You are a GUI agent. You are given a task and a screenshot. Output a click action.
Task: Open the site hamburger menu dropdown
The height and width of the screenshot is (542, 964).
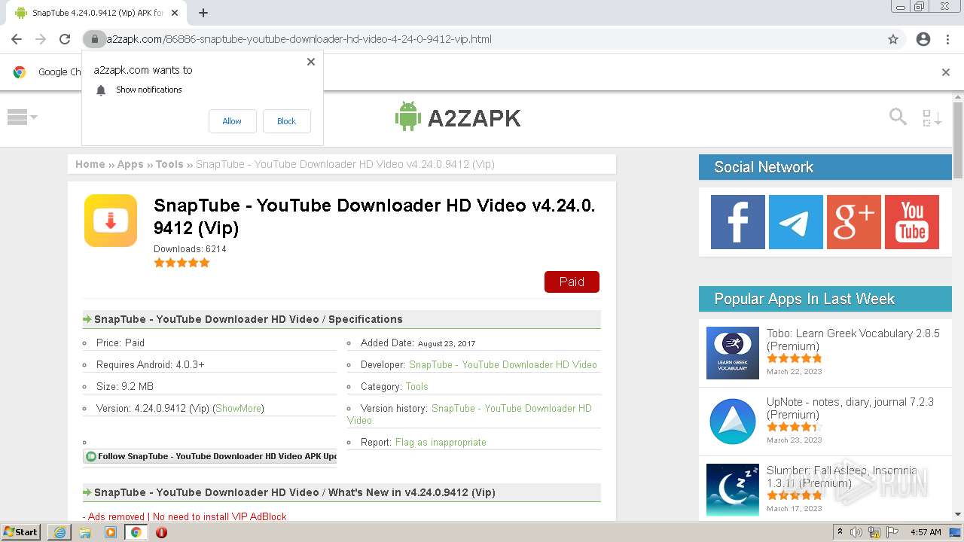click(x=22, y=117)
